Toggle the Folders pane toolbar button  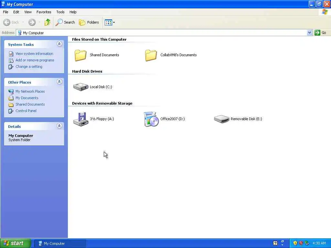pos(89,22)
